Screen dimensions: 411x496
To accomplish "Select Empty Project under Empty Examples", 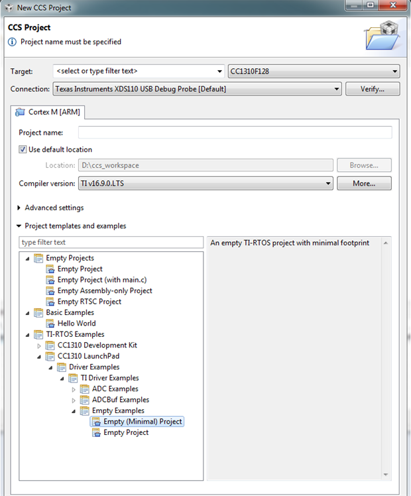I will point(126,433).
